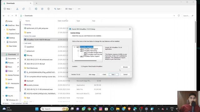Click the Share icon in File Explorer
The width and height of the screenshot is (200, 112).
tap(42, 9)
